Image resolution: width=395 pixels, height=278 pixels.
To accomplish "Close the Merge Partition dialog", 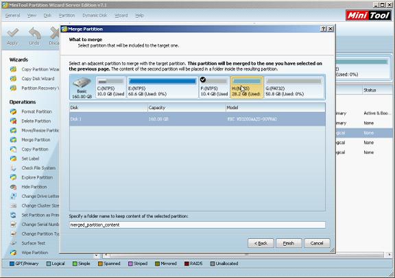I will coord(331,29).
